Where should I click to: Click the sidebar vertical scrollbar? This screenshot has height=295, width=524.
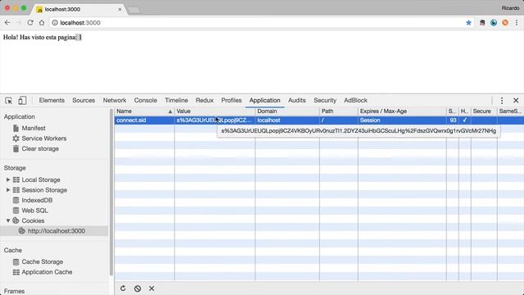[x=111, y=193]
